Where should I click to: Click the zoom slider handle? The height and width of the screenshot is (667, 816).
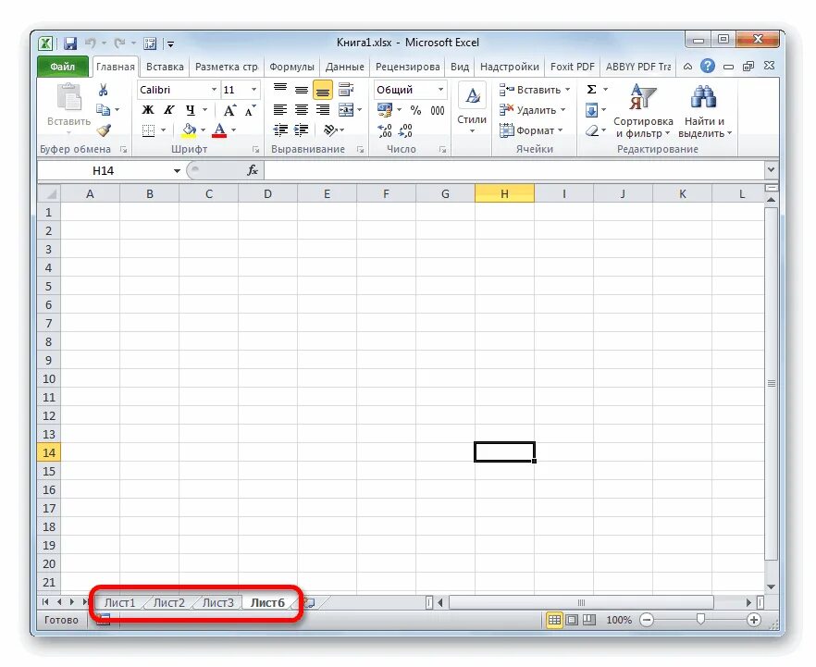(700, 619)
